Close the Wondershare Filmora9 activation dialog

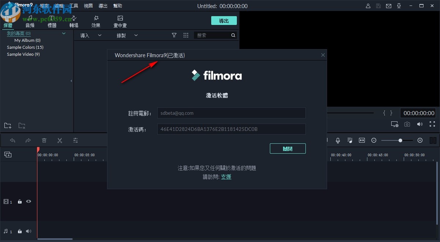(323, 55)
